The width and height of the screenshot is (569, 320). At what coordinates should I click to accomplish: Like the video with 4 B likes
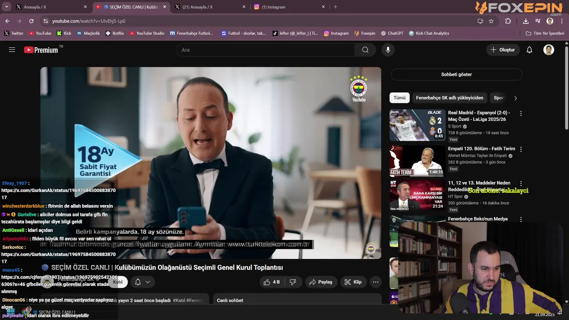click(x=272, y=282)
